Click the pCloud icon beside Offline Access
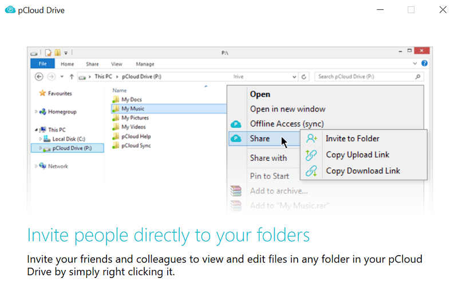Screen dimensions: 458x286 pos(235,124)
